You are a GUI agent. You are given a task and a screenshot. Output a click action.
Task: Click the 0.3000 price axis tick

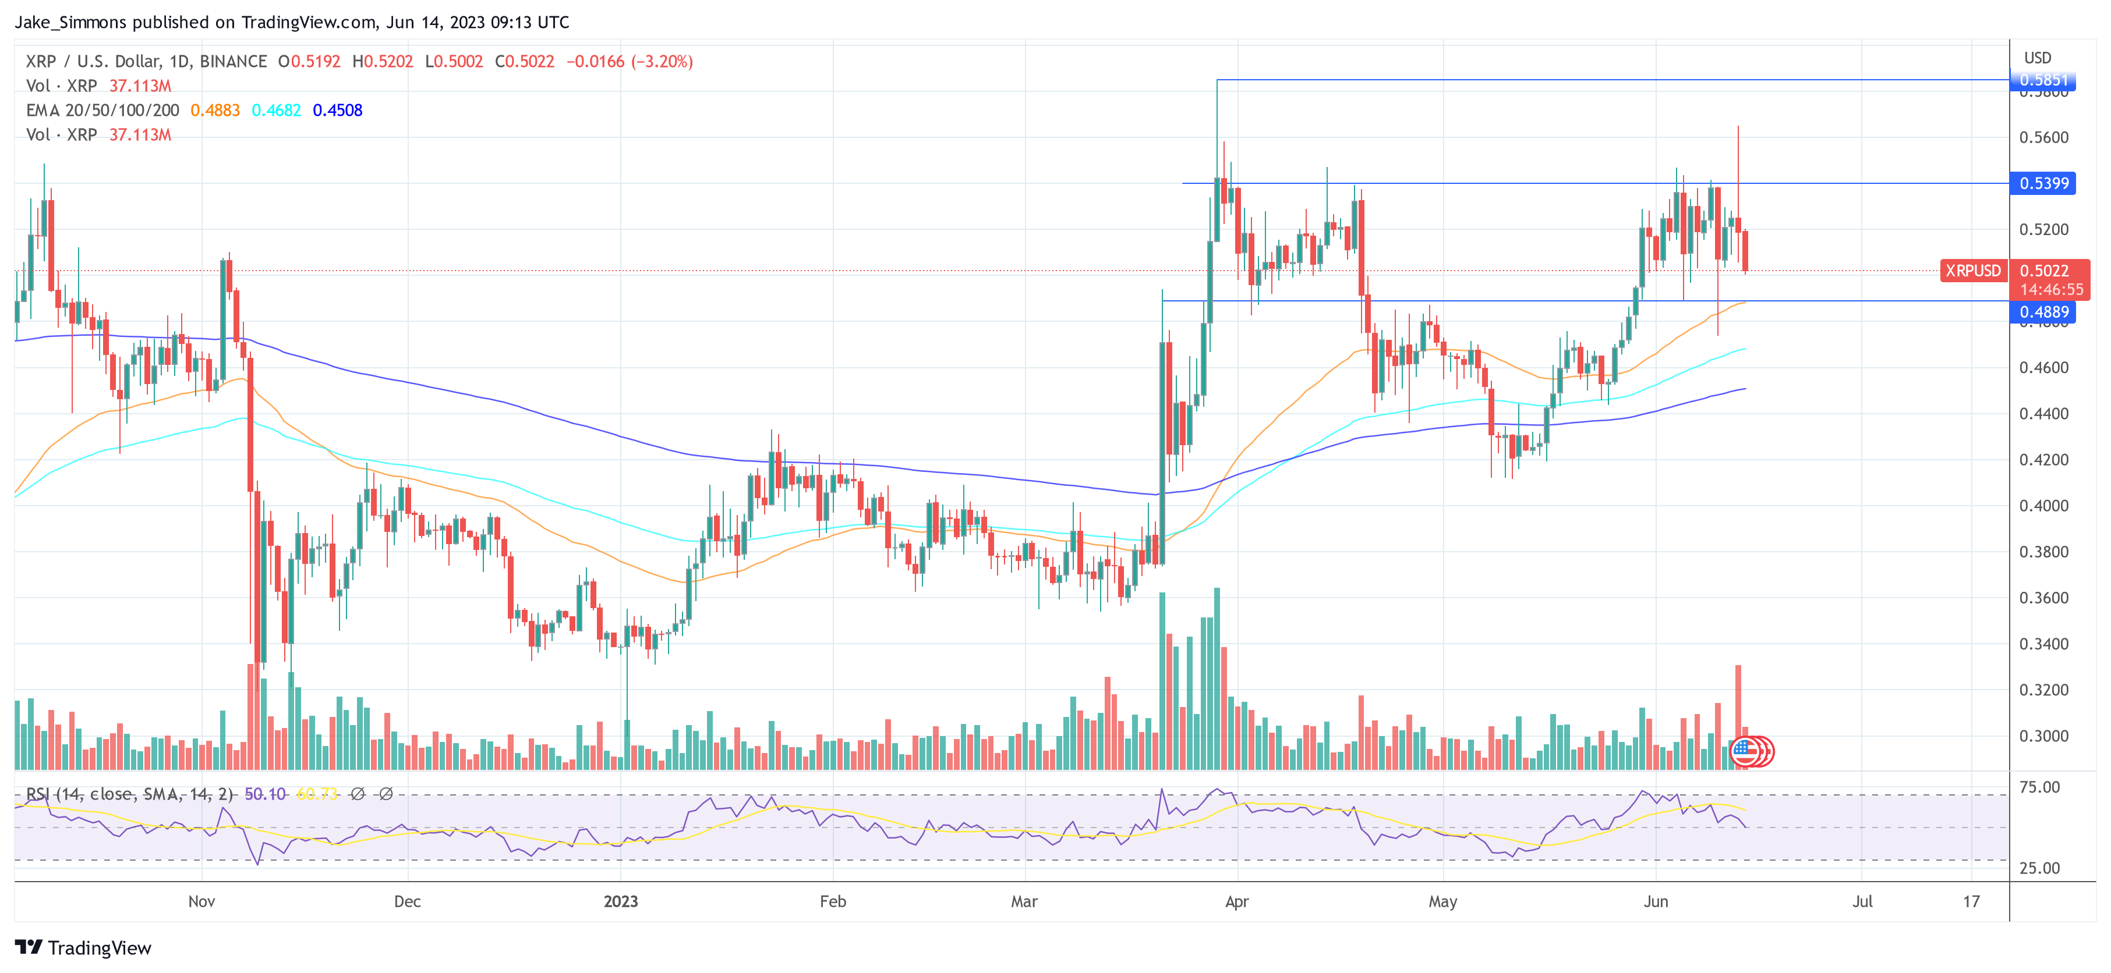click(2043, 736)
